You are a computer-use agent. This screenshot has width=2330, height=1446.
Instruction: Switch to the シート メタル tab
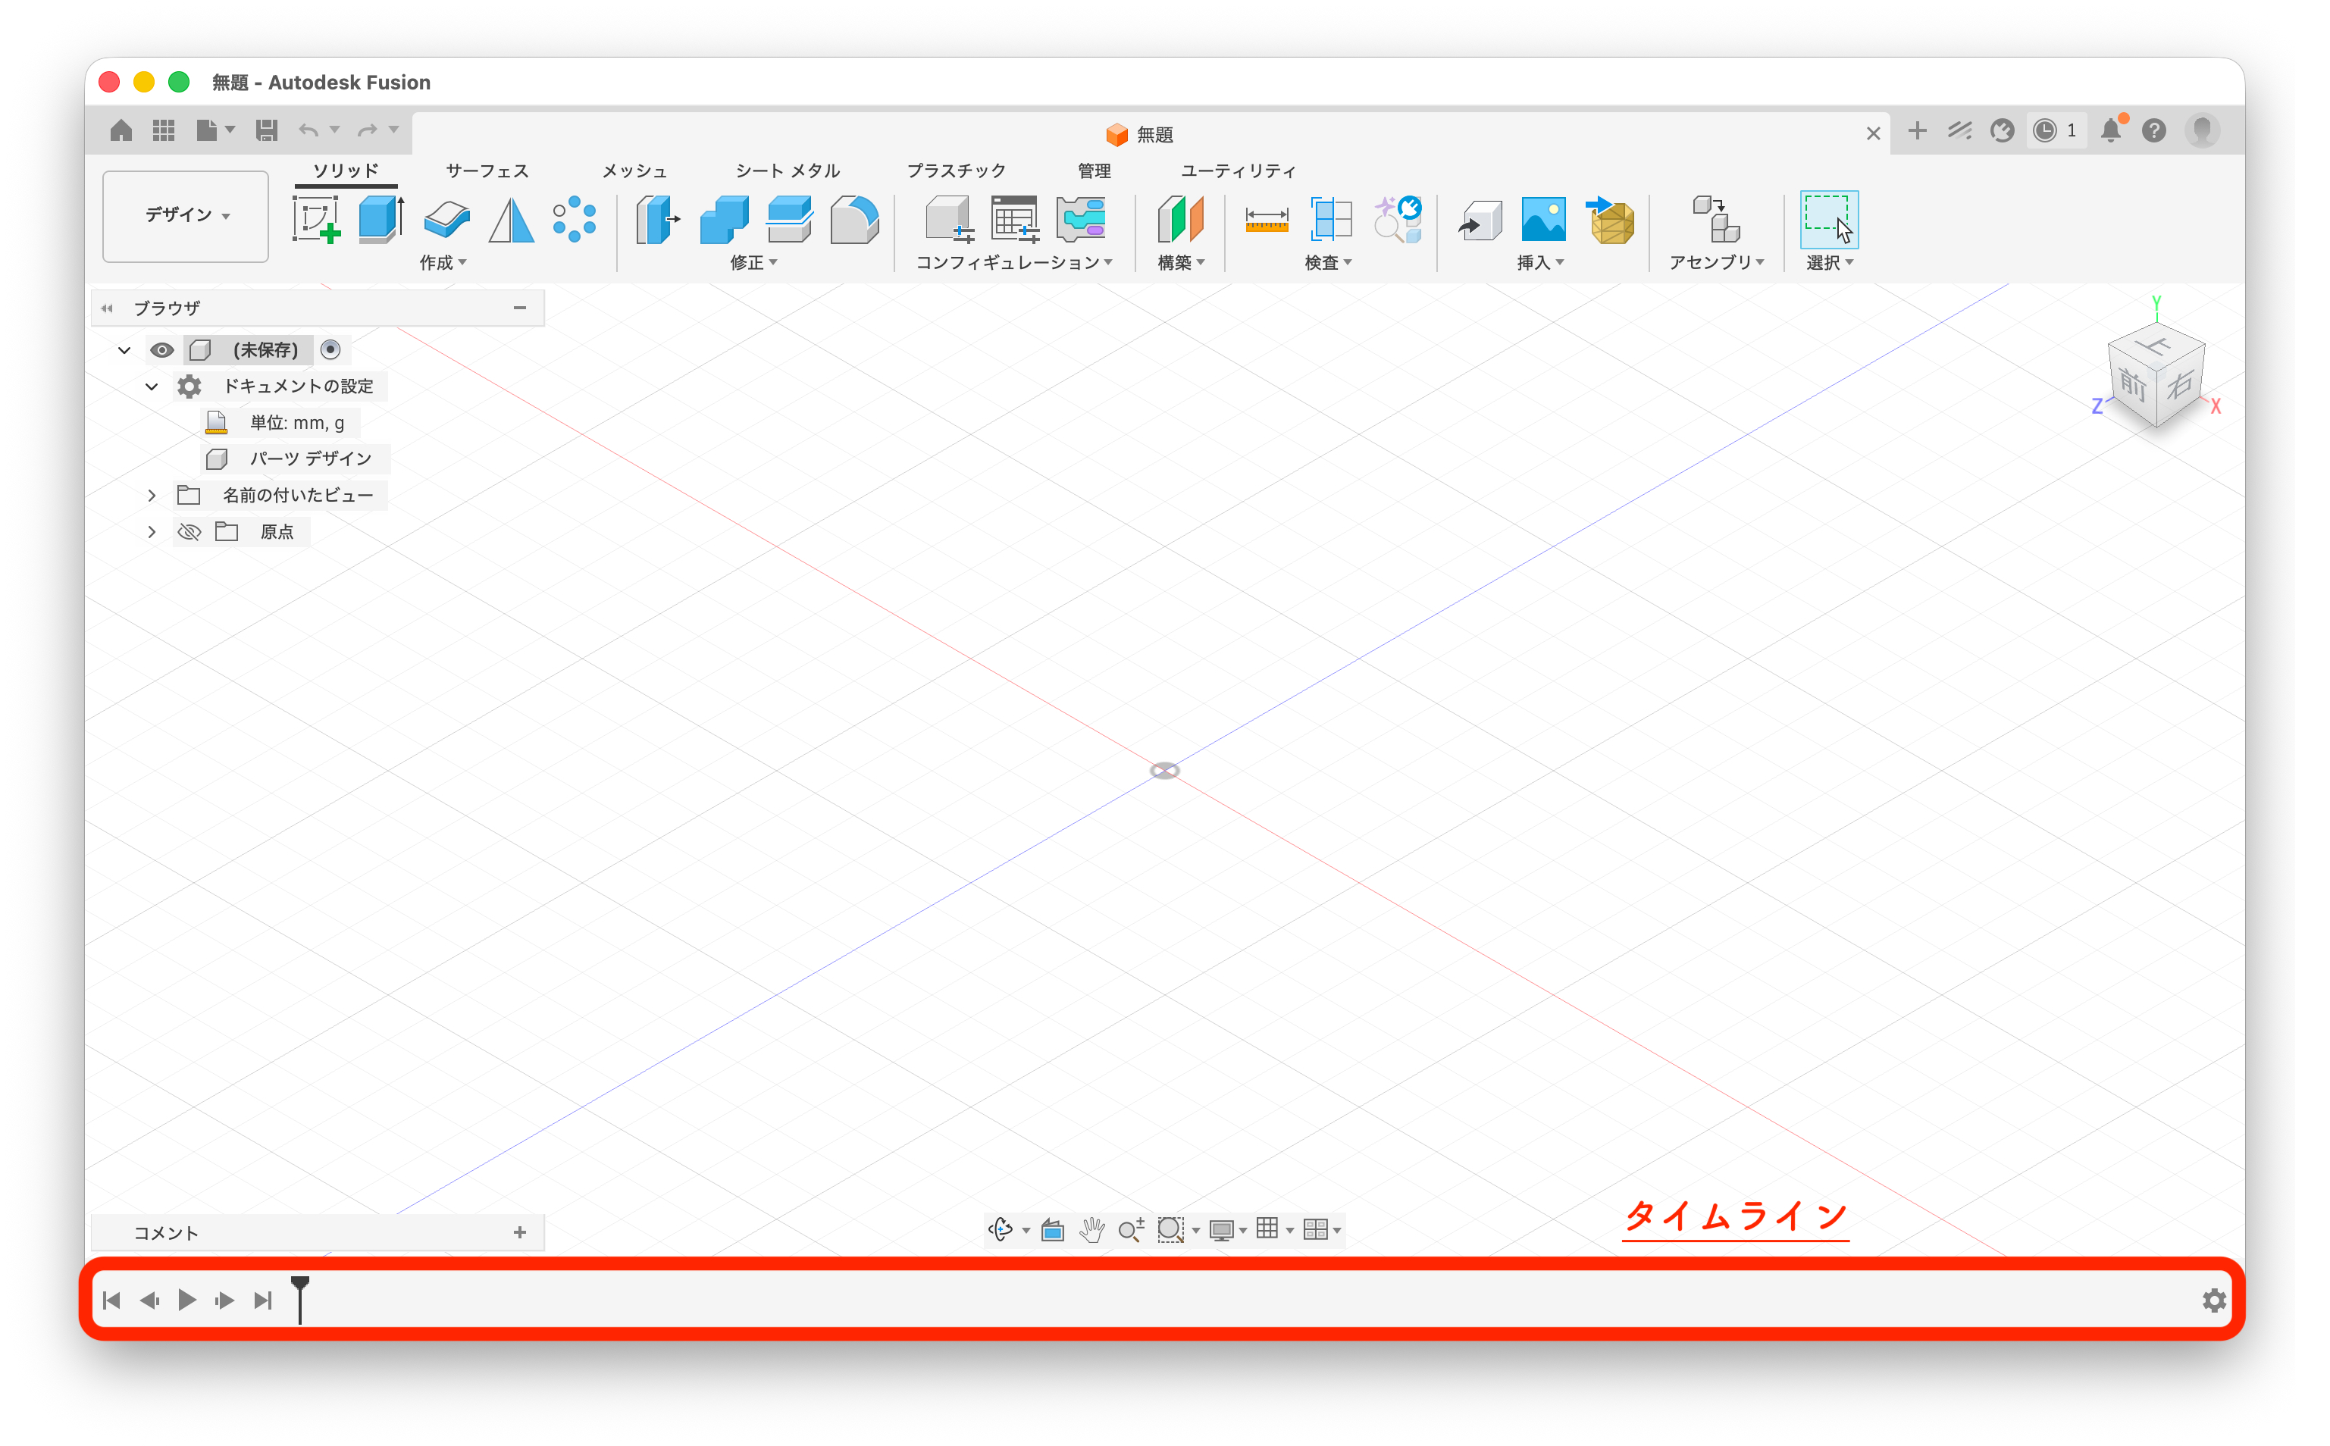[x=788, y=171]
